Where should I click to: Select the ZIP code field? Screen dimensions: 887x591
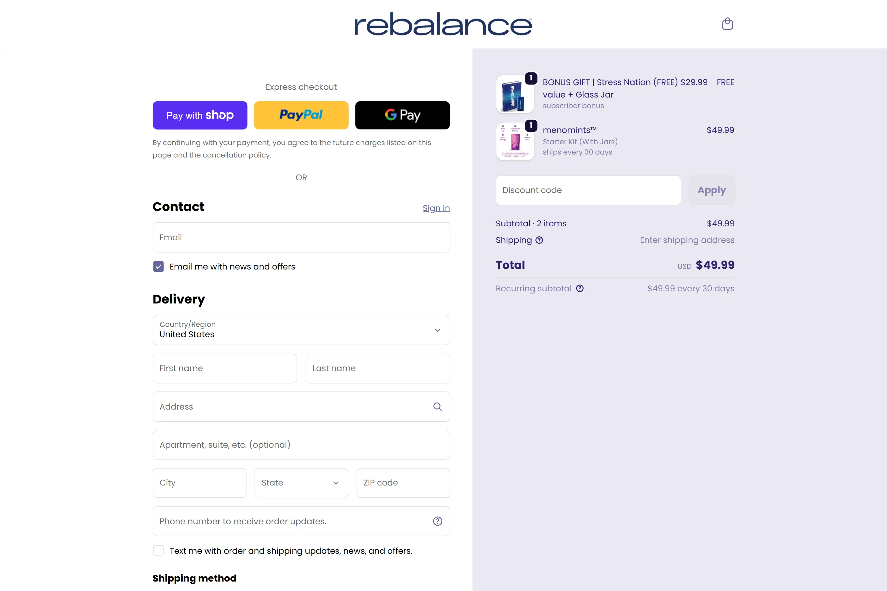pyautogui.click(x=403, y=483)
